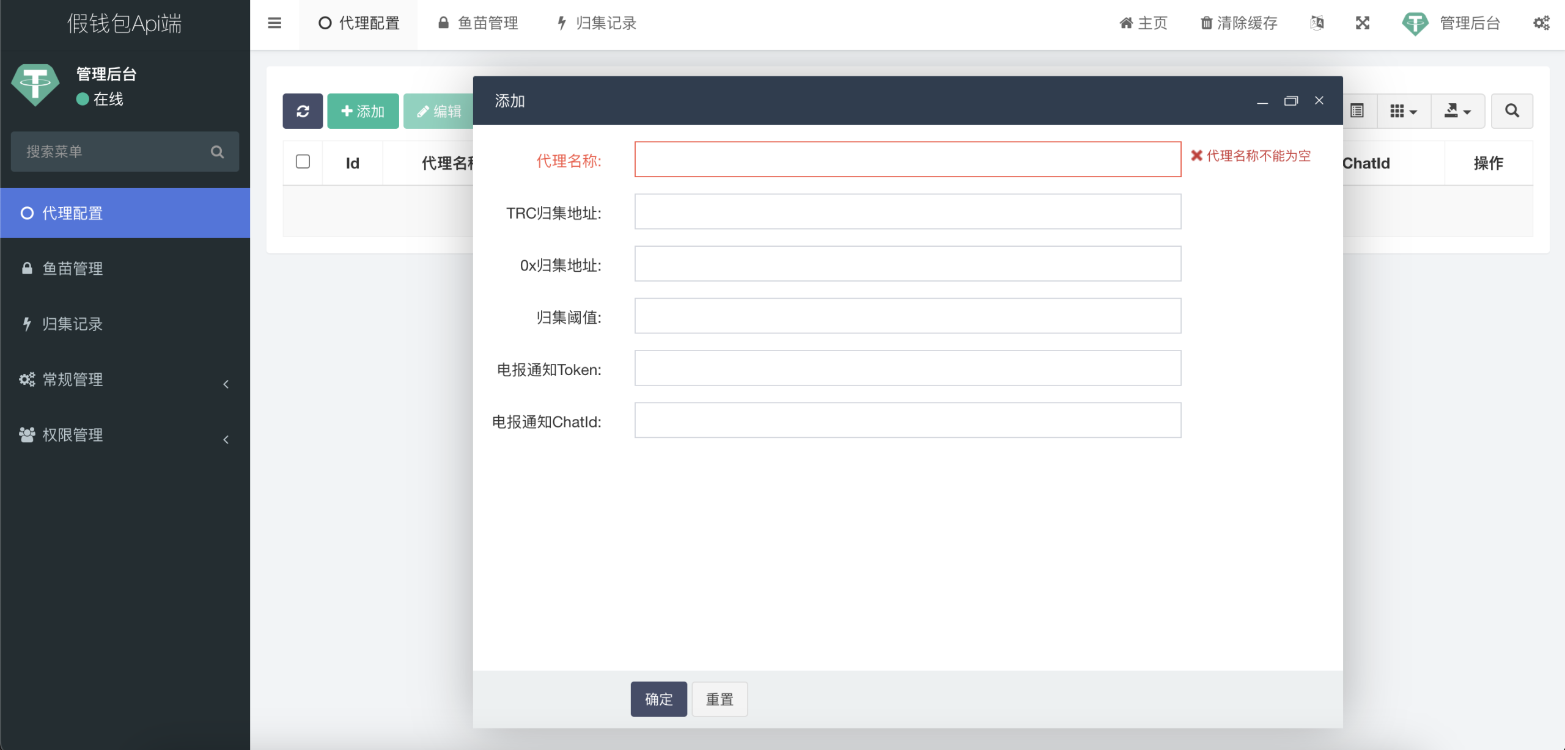
Task: Switch table to list view icon
Action: (1357, 111)
